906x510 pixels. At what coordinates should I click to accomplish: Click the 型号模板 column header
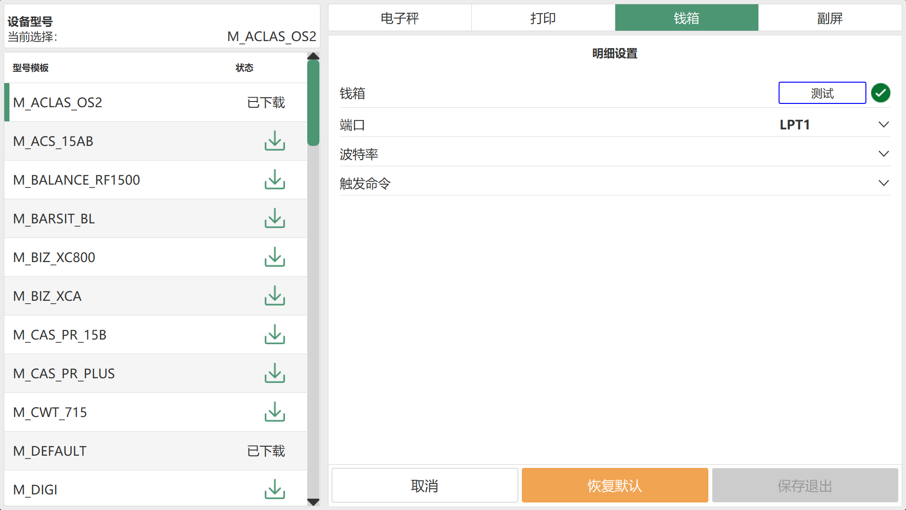tap(31, 68)
